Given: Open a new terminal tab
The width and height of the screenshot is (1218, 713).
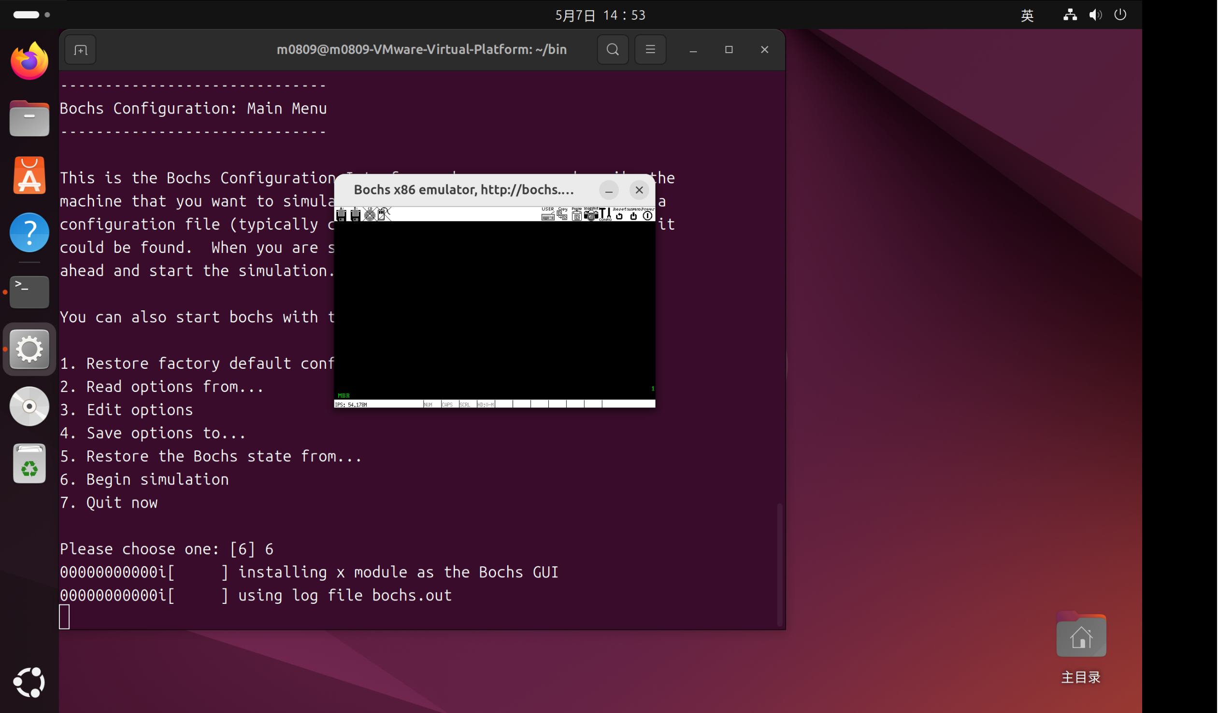Looking at the screenshot, I should [80, 49].
